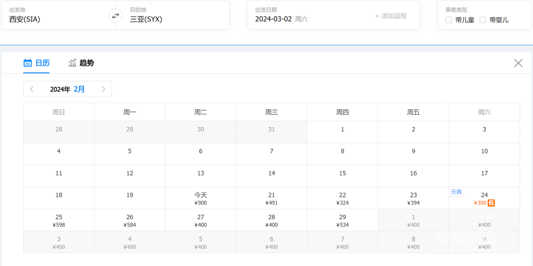Click the swap origin and destination icon

115,16
